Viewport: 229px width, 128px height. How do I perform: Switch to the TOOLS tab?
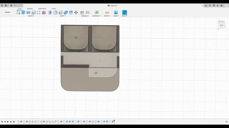pyautogui.click(x=54, y=9)
